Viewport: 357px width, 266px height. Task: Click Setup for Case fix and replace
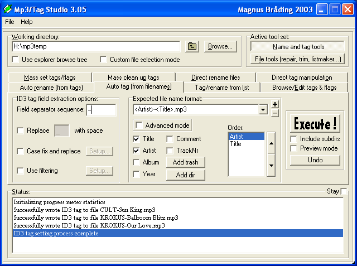click(x=99, y=151)
